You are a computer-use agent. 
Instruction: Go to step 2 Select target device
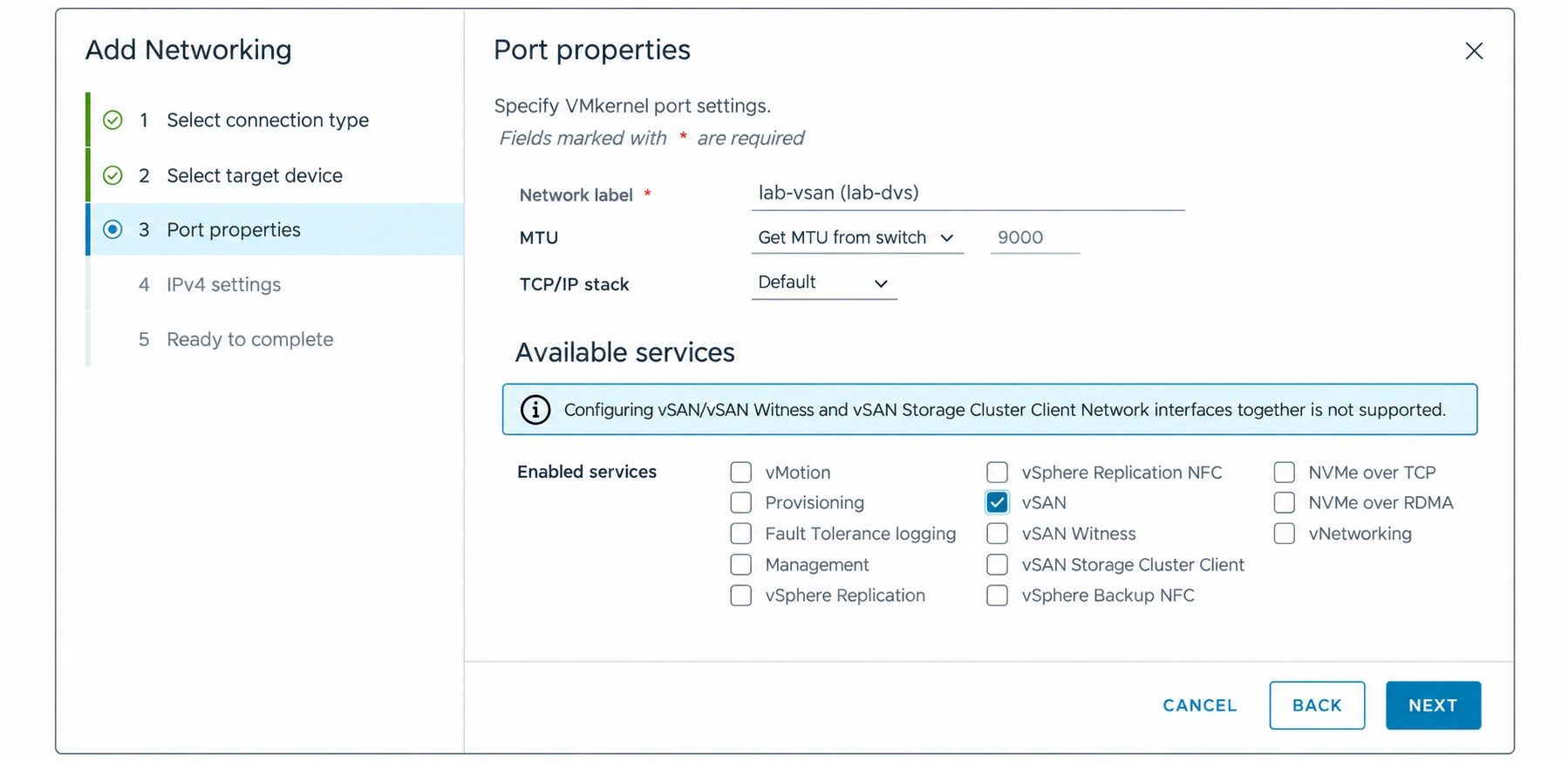coord(275,175)
